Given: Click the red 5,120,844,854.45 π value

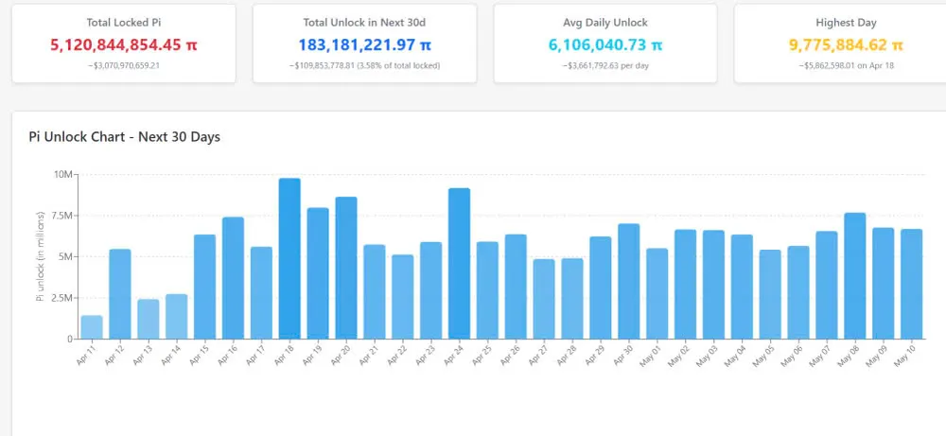Looking at the screenshot, I should pyautogui.click(x=124, y=44).
